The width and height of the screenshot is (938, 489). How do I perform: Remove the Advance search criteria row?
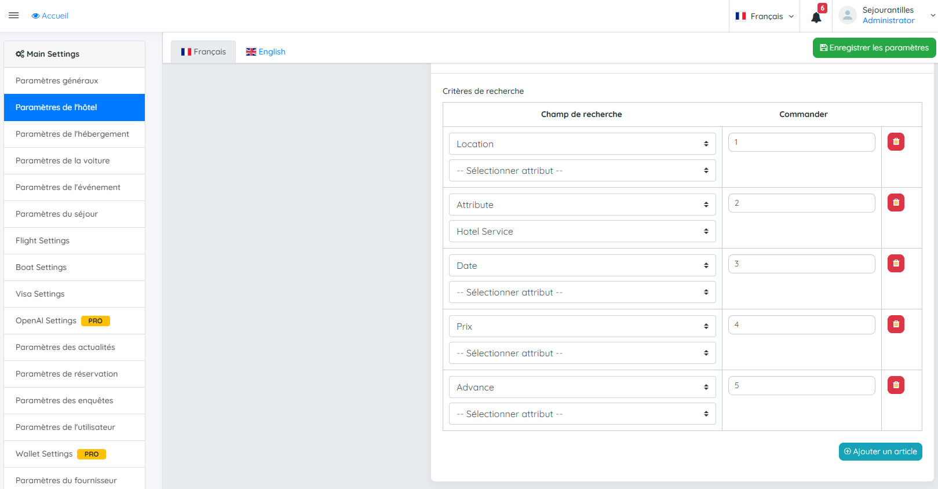[896, 385]
